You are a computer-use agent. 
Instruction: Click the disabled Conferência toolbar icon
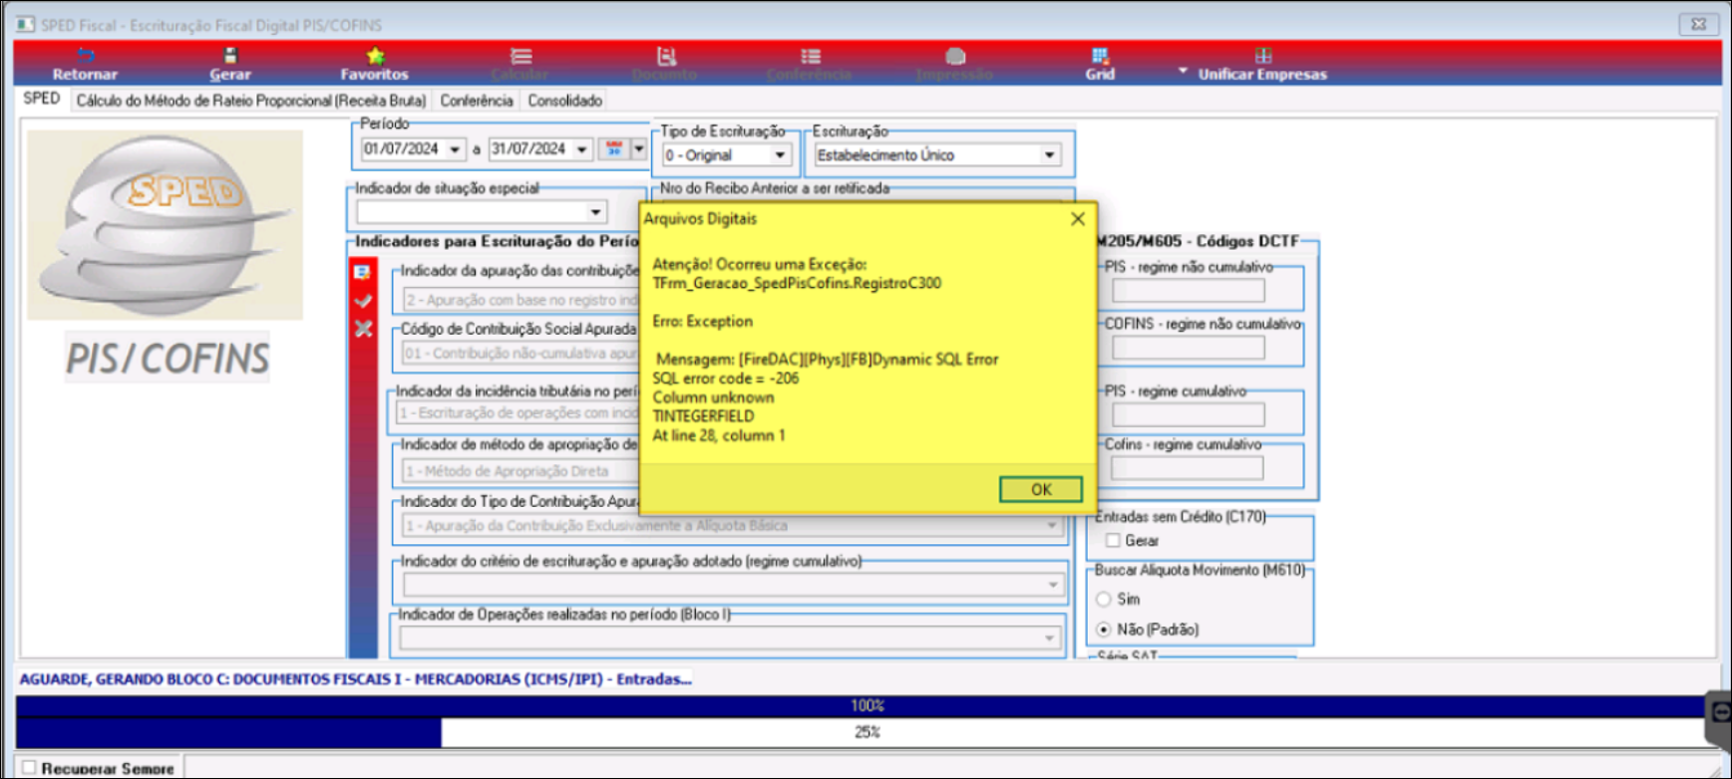(811, 56)
